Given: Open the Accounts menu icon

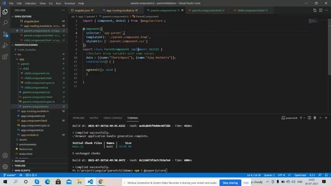Looking at the screenshot, I should coord(5,156).
